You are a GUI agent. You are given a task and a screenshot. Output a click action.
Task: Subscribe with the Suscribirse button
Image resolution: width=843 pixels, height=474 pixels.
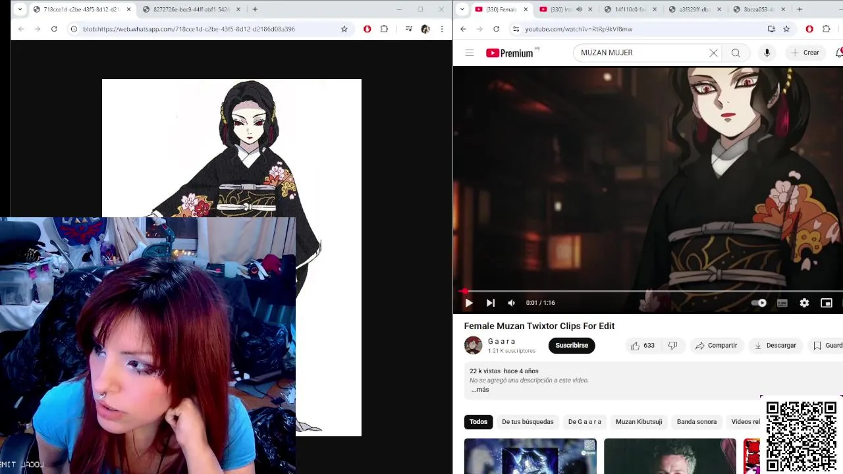572,346
